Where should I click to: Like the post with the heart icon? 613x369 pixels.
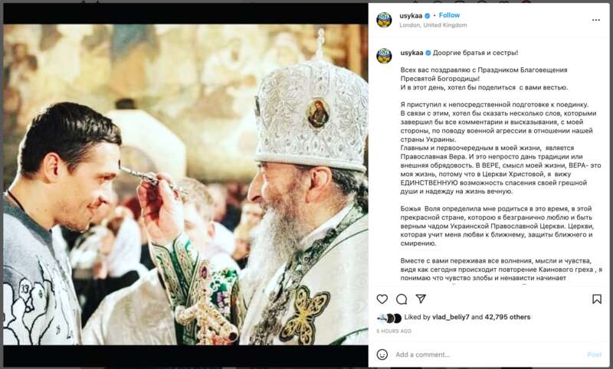382,299
